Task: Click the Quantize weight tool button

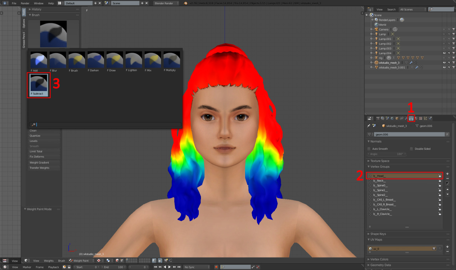Action: coord(44,136)
